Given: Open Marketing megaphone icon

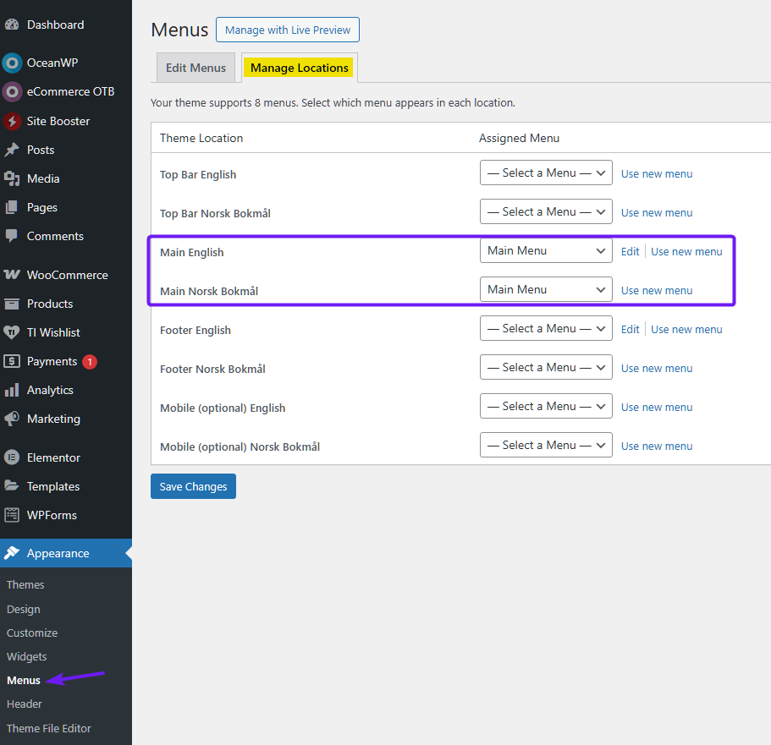Looking at the screenshot, I should pos(12,419).
